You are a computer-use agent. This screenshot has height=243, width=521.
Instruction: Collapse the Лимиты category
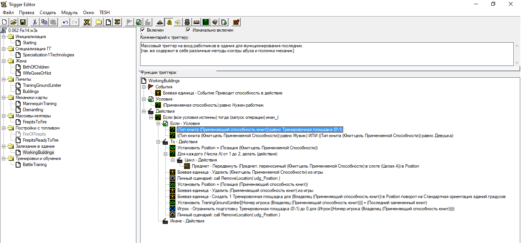tap(3, 79)
